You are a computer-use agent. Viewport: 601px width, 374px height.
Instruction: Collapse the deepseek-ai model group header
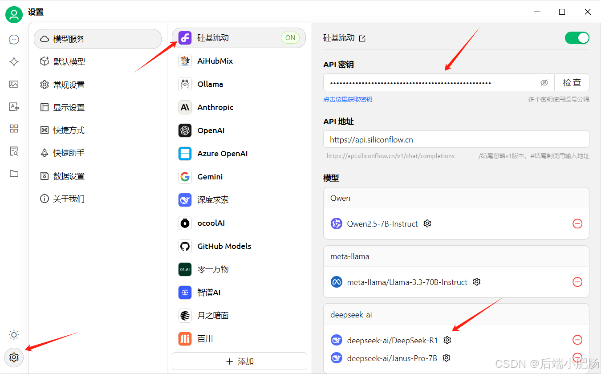pos(456,315)
